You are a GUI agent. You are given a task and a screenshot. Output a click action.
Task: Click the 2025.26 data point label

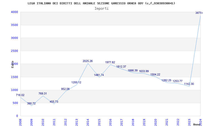click(88, 61)
